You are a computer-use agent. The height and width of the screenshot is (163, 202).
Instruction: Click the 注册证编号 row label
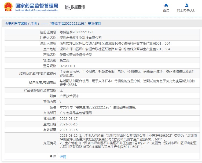coord(48,32)
